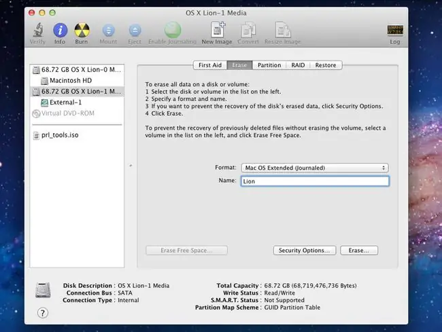Click the red close window button

tap(31, 13)
